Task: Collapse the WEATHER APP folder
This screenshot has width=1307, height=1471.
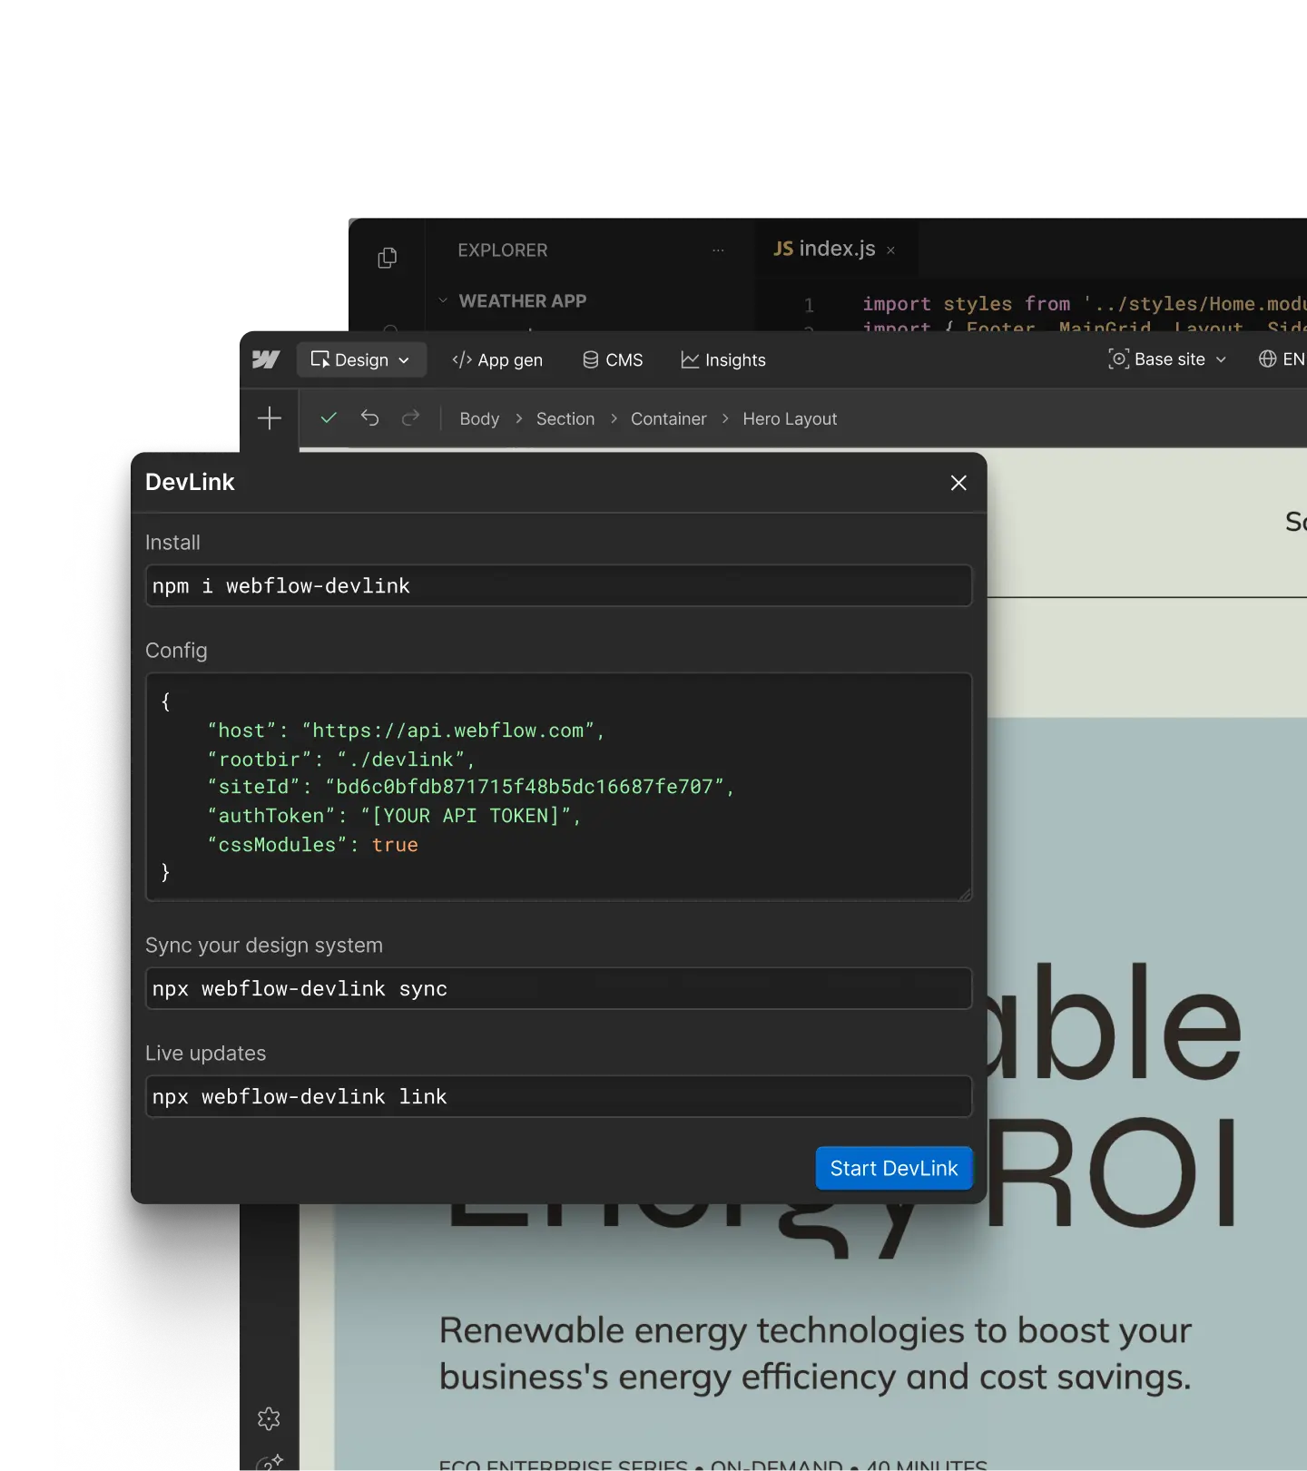Action: (x=443, y=300)
